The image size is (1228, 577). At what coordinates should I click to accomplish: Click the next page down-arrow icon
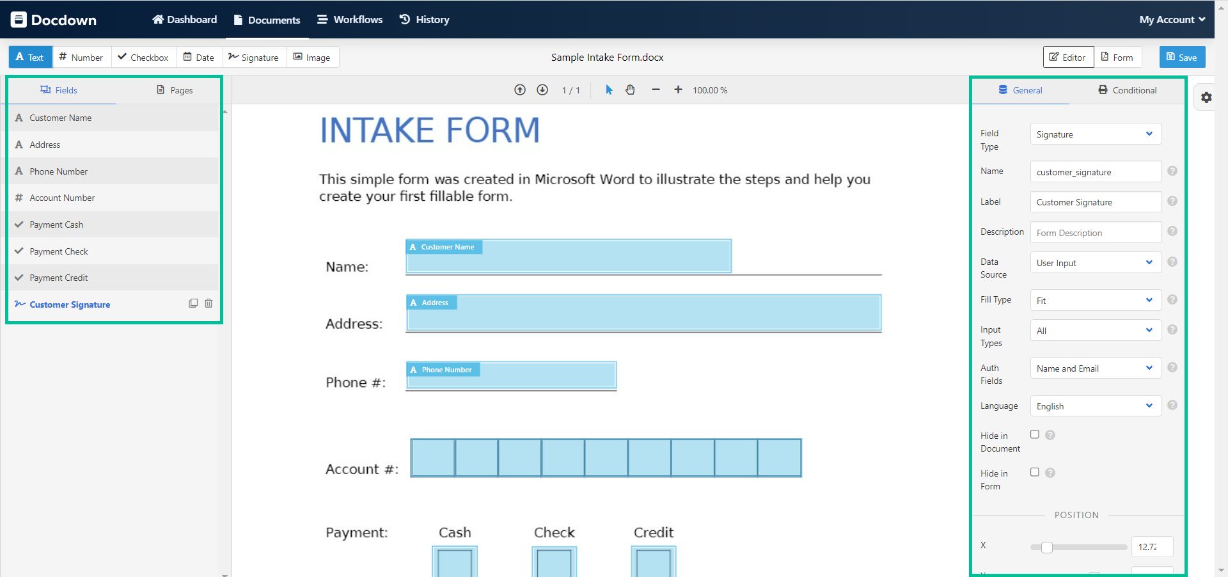point(542,90)
